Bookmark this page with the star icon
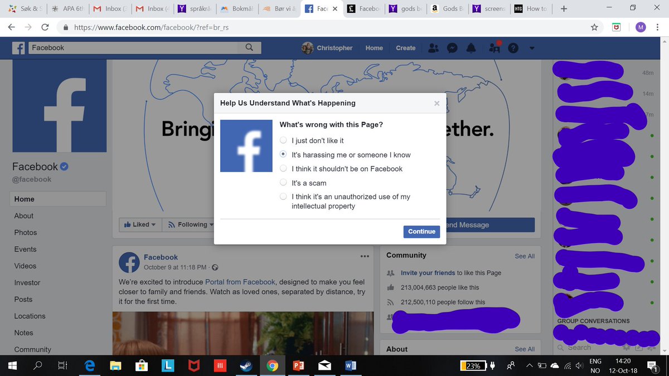 [595, 27]
